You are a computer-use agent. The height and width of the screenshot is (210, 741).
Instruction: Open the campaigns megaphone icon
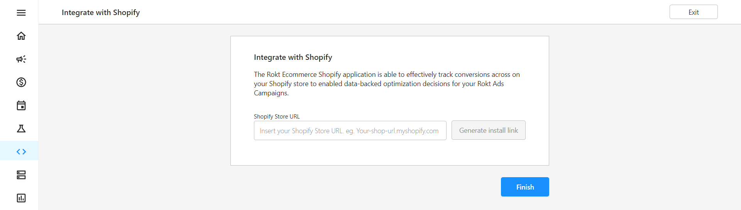coord(21,59)
